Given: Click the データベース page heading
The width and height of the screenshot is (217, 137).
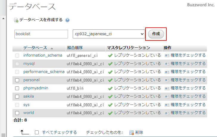Looking at the screenshot, I should coord(32,7).
